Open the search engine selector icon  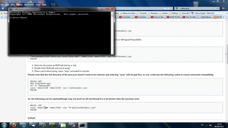tap(176, 9)
